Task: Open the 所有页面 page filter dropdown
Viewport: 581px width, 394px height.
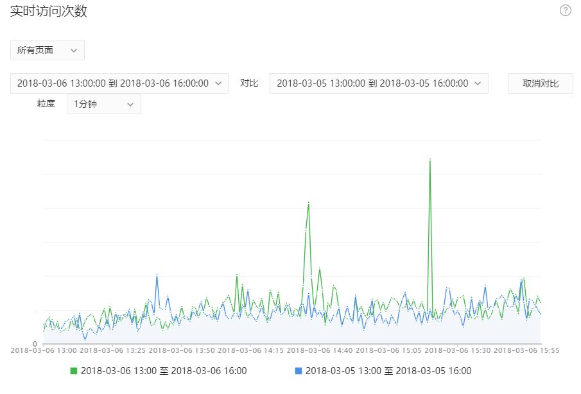Action: 48,50
